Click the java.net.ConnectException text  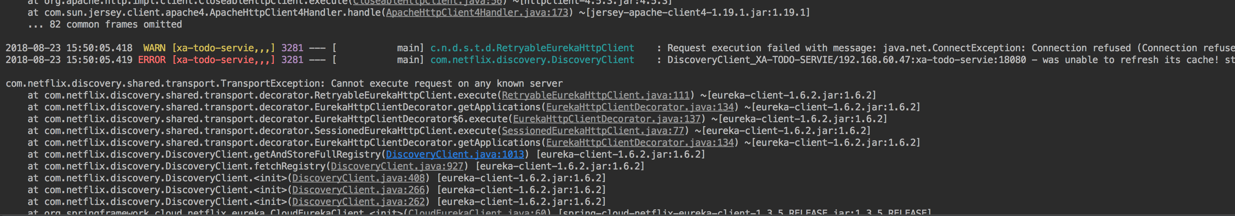click(954, 48)
